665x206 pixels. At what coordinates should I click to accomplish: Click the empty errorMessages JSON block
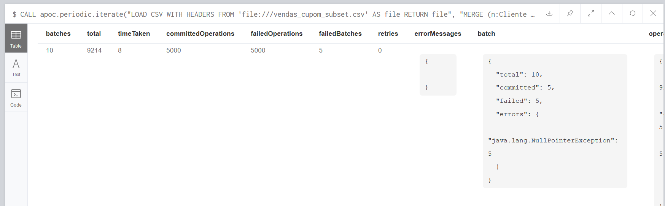click(x=437, y=75)
